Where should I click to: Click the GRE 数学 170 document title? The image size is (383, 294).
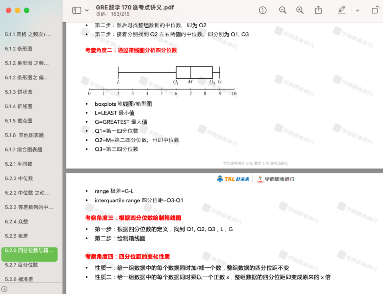(x=135, y=7)
